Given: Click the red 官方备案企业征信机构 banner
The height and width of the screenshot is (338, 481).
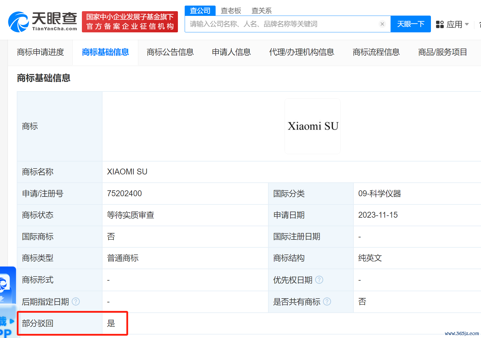Looking at the screenshot, I should (x=130, y=22).
